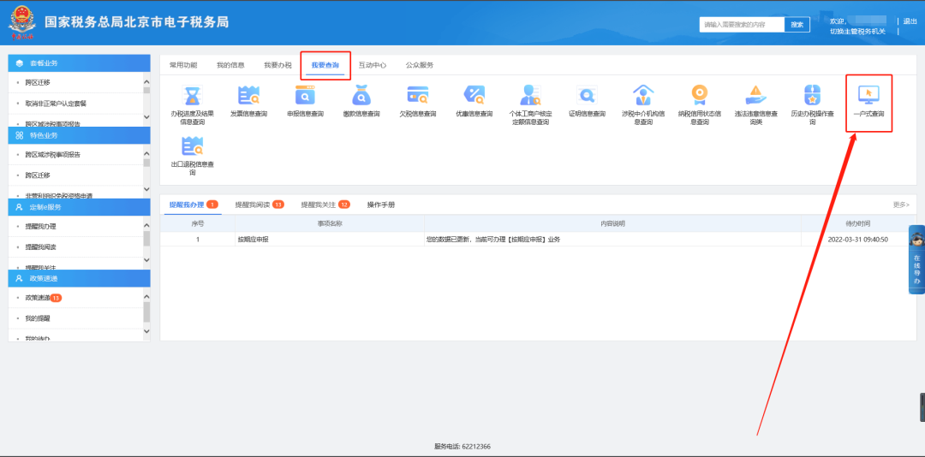The height and width of the screenshot is (457, 925).
Task: Click scroll-up arrow in 定制e服务 panel
Action: click(x=146, y=226)
